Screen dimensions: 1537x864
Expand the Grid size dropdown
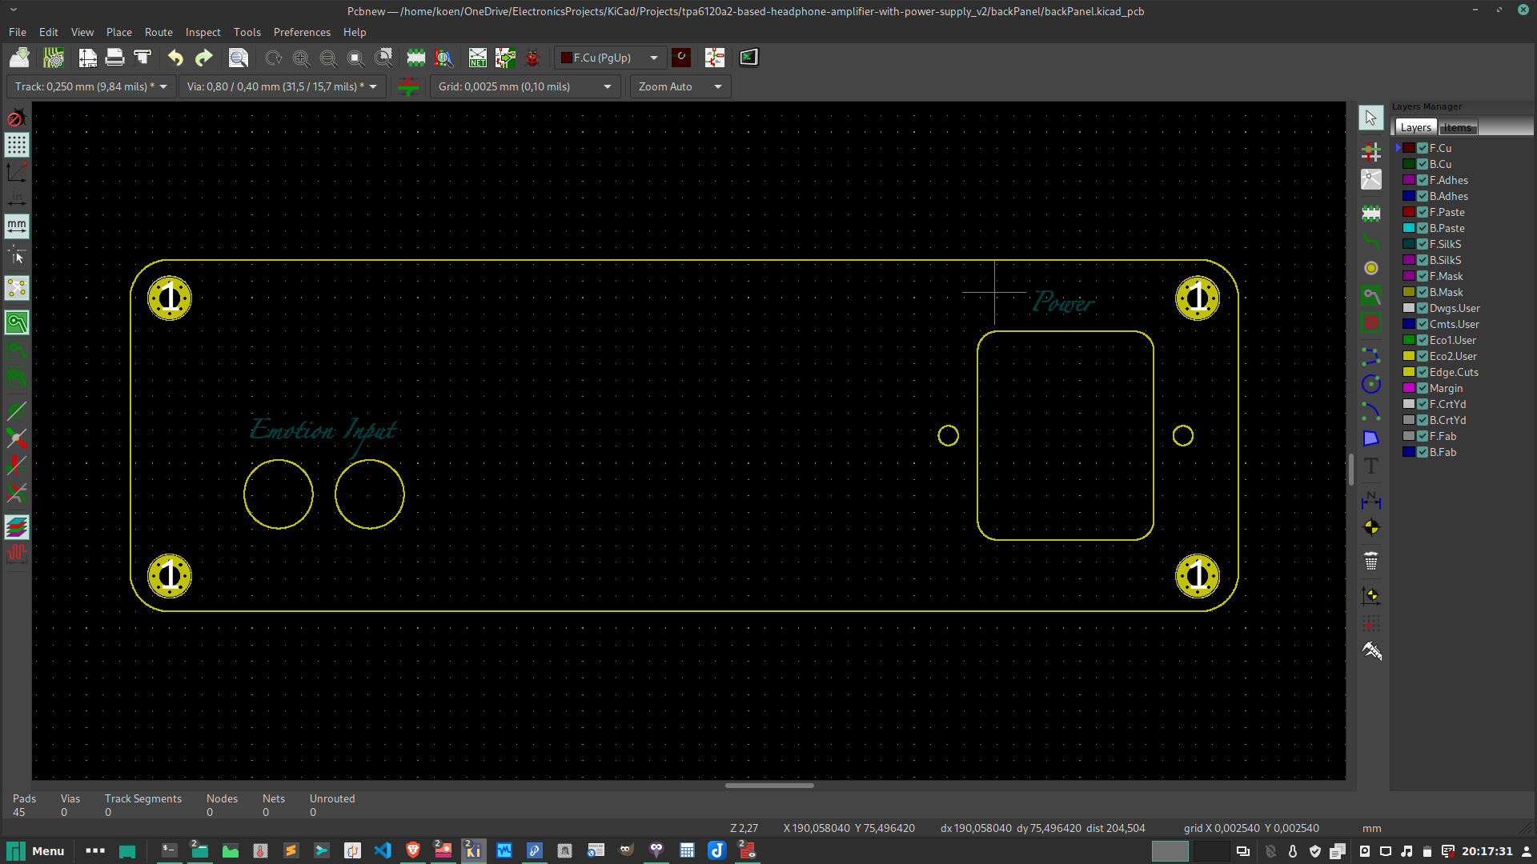coord(525,86)
